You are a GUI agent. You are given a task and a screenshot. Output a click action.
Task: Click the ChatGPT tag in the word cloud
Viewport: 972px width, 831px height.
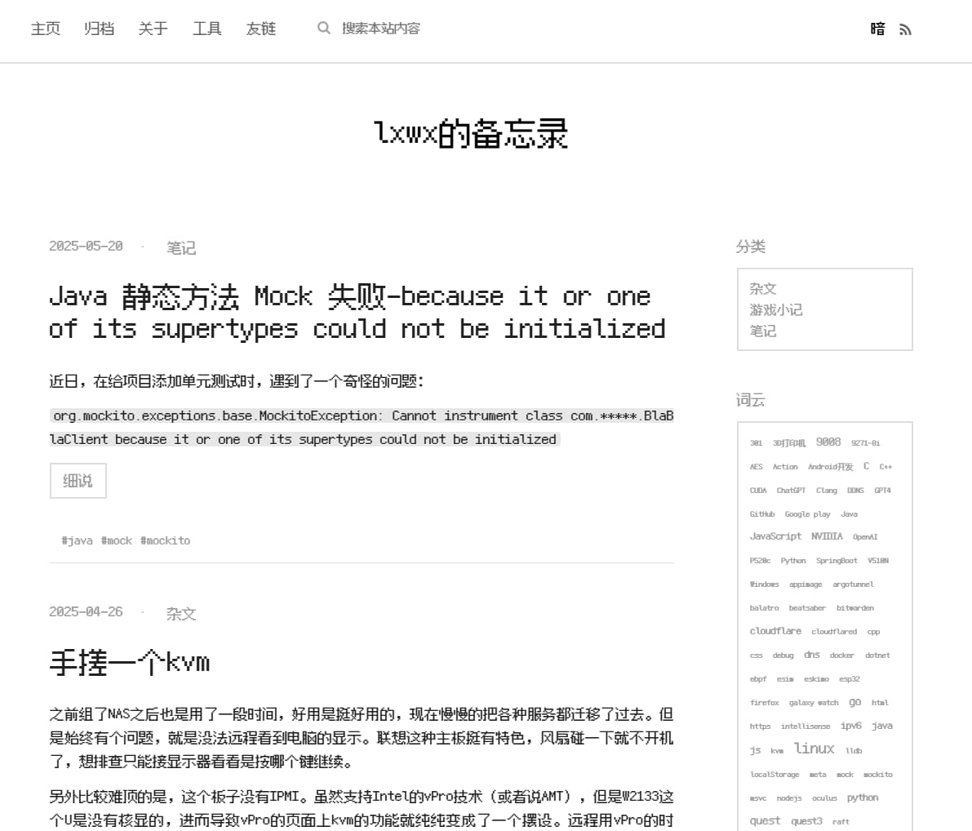[790, 491]
